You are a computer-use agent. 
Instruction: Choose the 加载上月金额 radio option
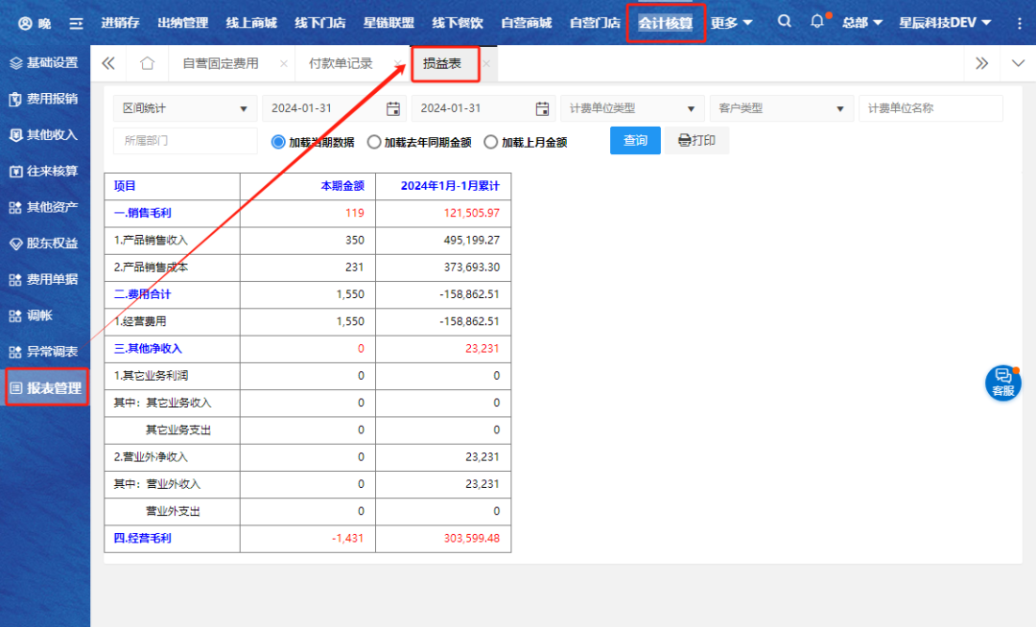[491, 142]
